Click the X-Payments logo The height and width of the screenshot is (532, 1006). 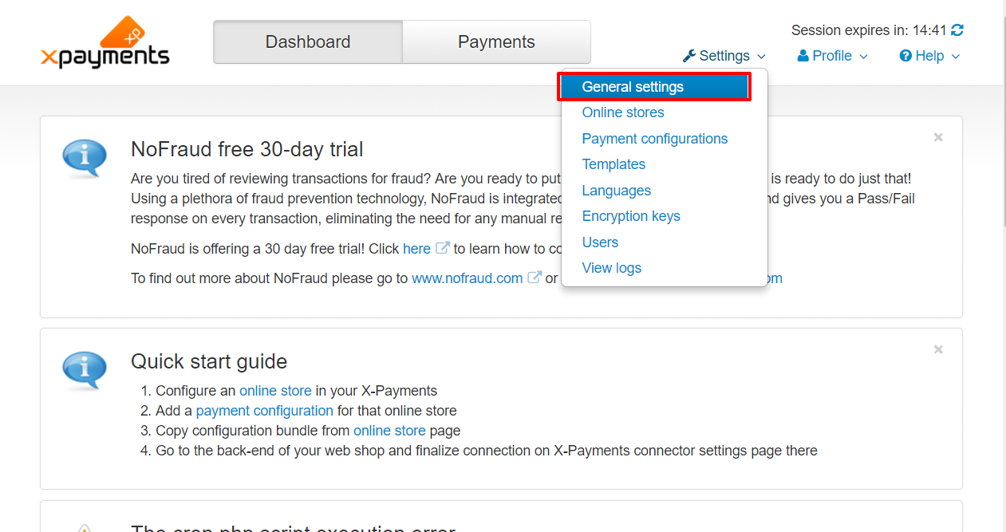(105, 43)
